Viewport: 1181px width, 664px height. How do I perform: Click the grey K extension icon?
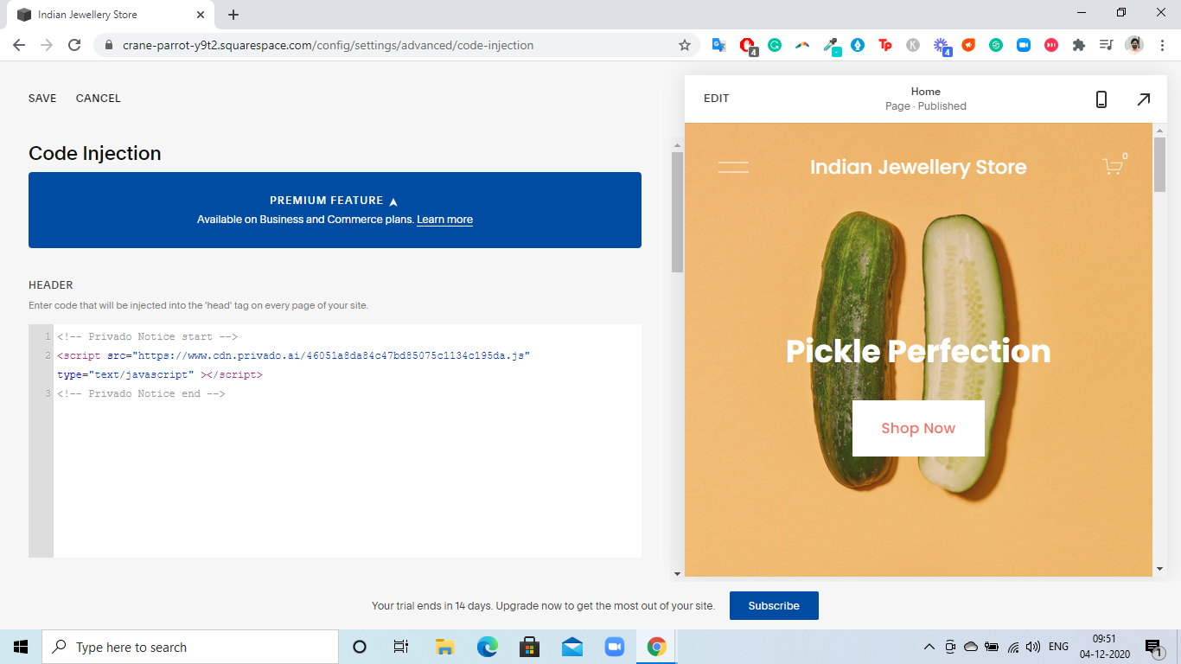click(913, 45)
